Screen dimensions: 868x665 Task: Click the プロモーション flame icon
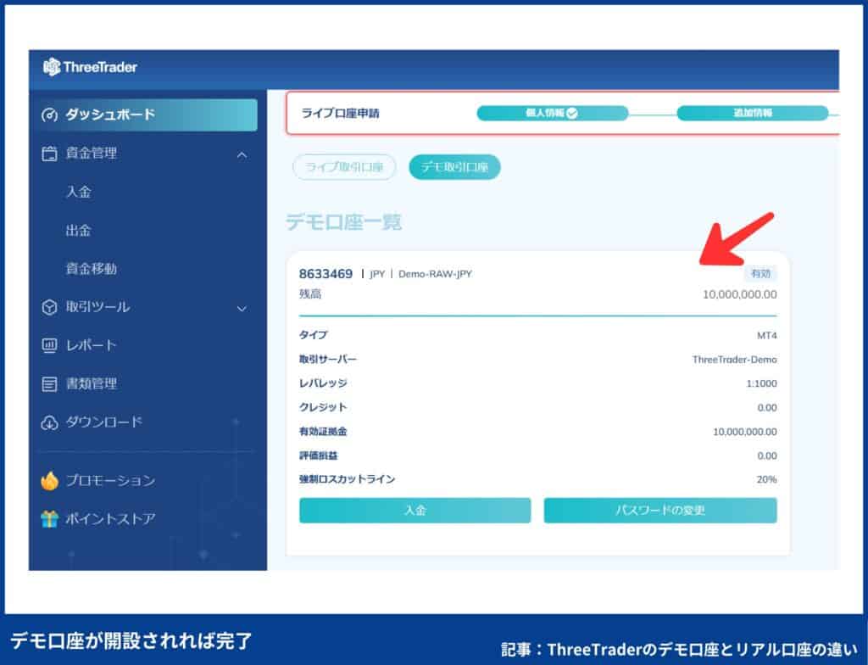pos(49,480)
